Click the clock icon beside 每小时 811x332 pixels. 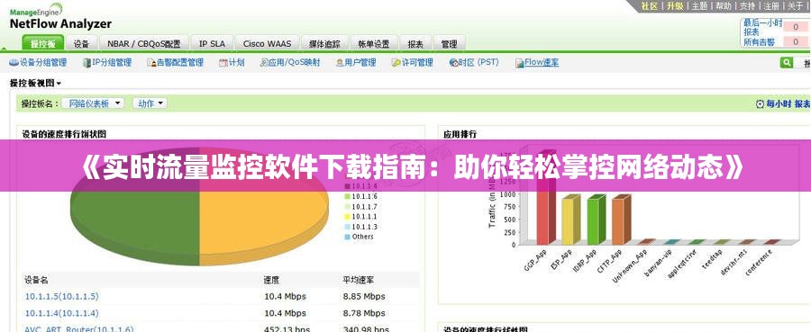[x=760, y=103]
